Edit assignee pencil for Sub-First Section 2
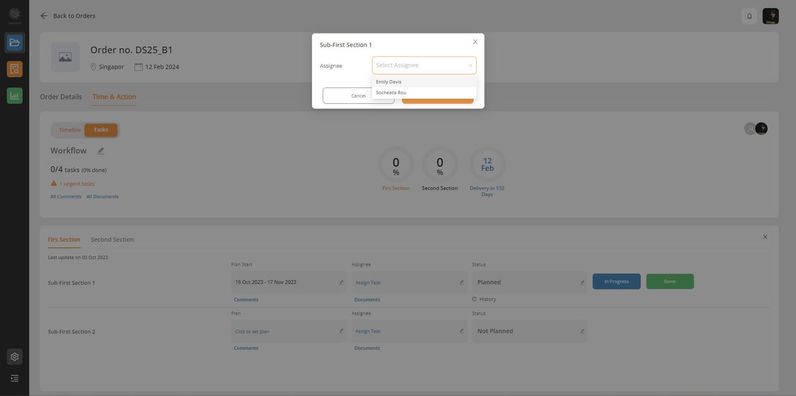 point(462,331)
